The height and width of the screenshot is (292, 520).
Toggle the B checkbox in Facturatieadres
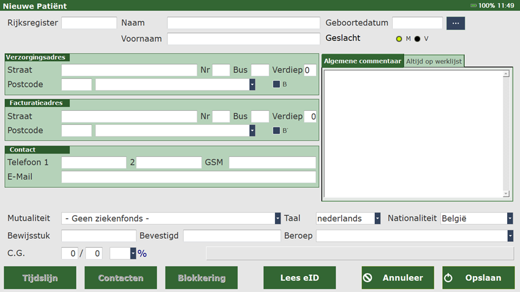tap(276, 130)
